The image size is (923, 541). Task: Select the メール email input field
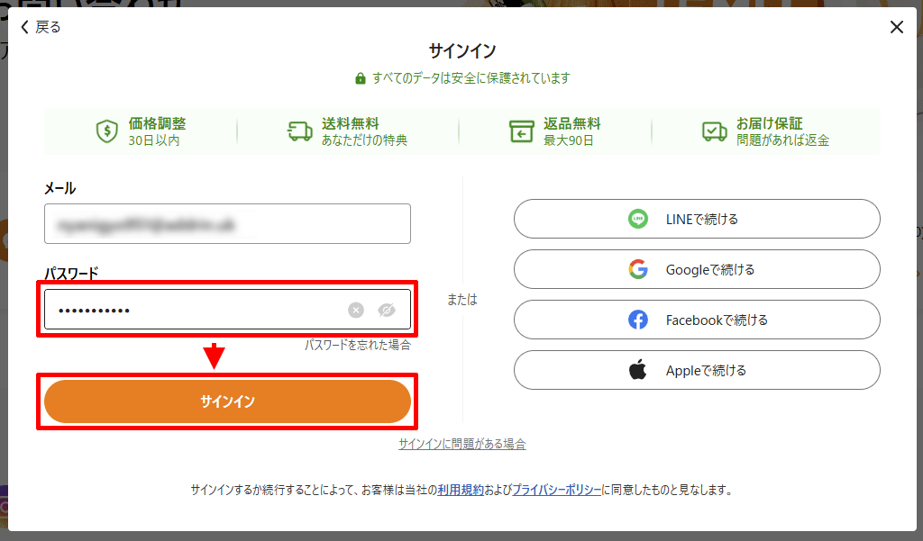click(x=226, y=223)
